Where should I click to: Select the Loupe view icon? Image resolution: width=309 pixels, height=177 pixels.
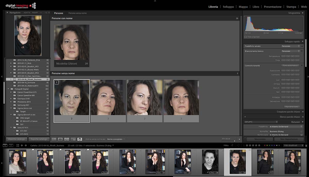60,139
